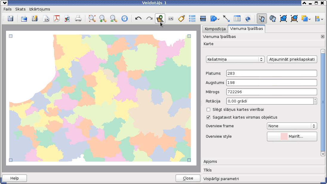Viewport: 327px width, 184px height.
Task: Select the Add label tool
Action: pyautogui.click(x=182, y=19)
